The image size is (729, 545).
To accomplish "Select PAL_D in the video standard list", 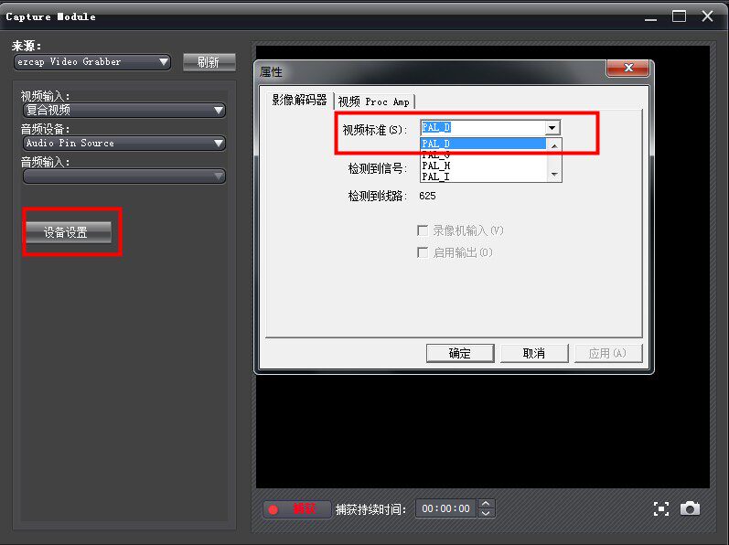I will [484, 144].
